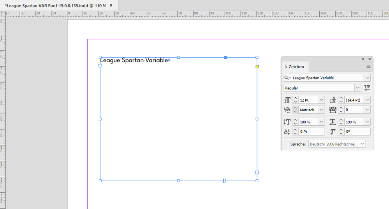The height and width of the screenshot is (209, 389).
Task: Click the blue O control on frame bottom
Action: pyautogui.click(x=224, y=181)
